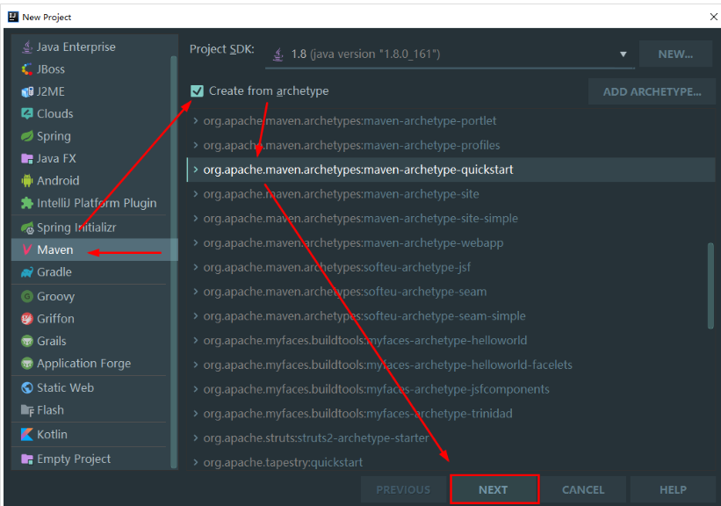Select the Empty Project type
This screenshot has height=506, width=721.
pos(91,459)
